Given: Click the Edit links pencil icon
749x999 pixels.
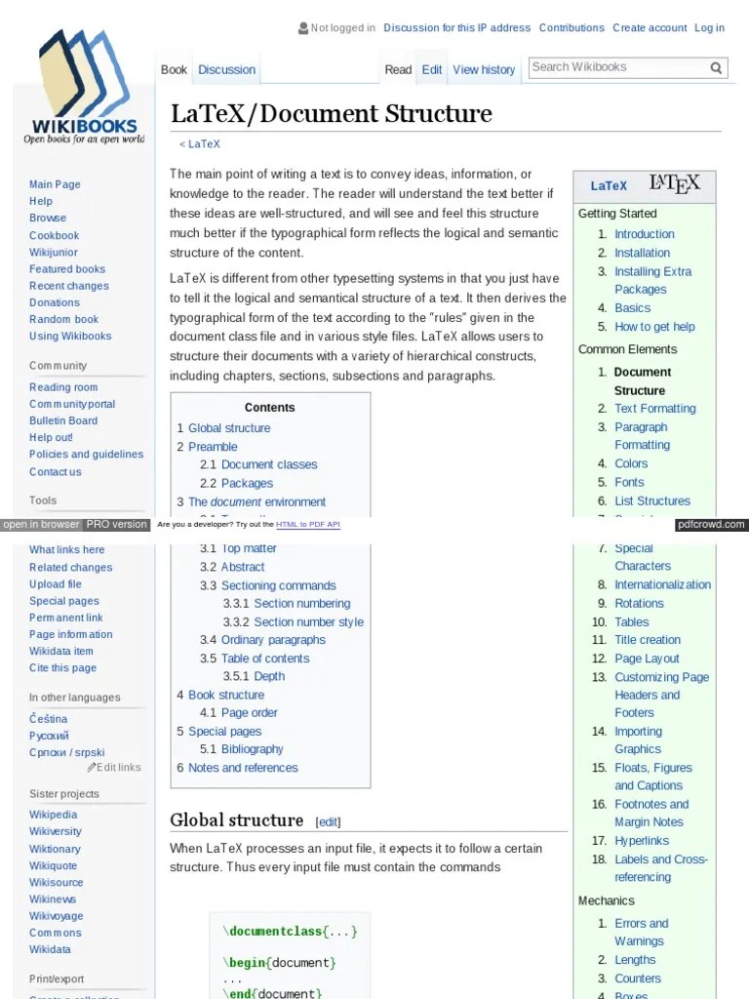Looking at the screenshot, I should tap(92, 767).
